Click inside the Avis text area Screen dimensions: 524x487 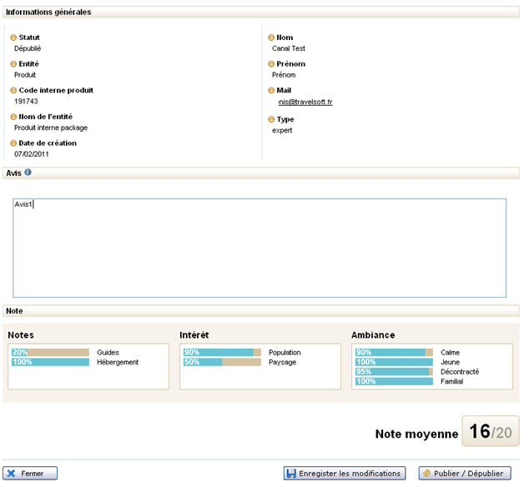click(259, 248)
